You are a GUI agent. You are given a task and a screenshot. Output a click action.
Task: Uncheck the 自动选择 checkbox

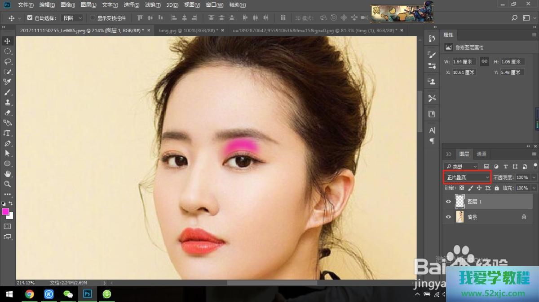click(30, 18)
